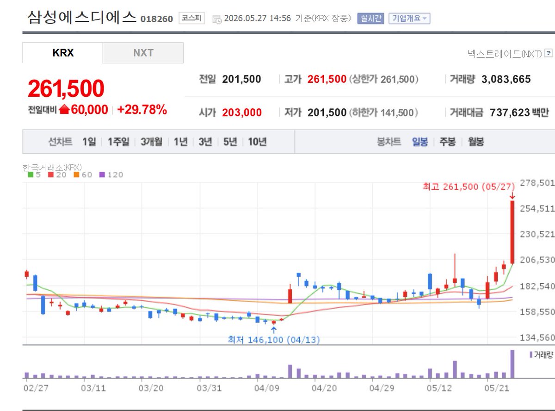Click the purple 120-day moving average swatch
The image size is (555, 411).
click(x=103, y=175)
